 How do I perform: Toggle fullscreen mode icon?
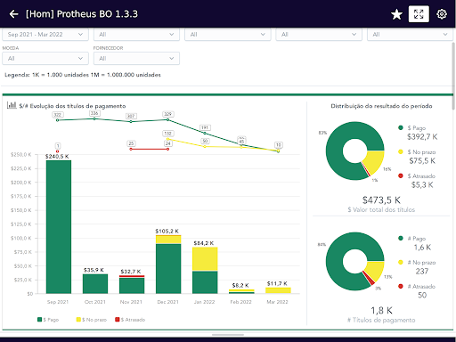click(x=419, y=14)
